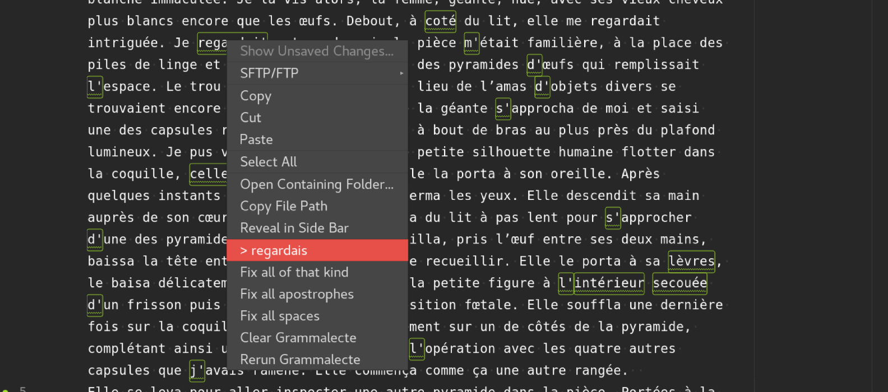
Task: Click the flagged word 'lèvres'
Action: click(x=691, y=262)
